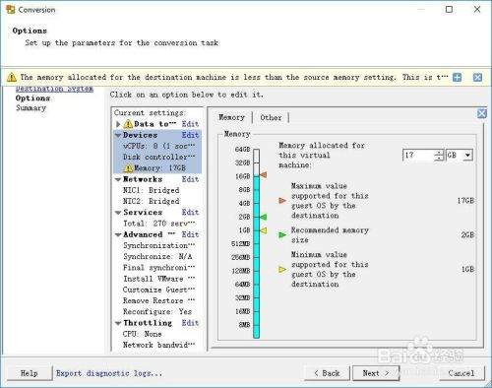Go back with the Back button
Screen dimensions: 492x388
pyautogui.click(x=327, y=373)
